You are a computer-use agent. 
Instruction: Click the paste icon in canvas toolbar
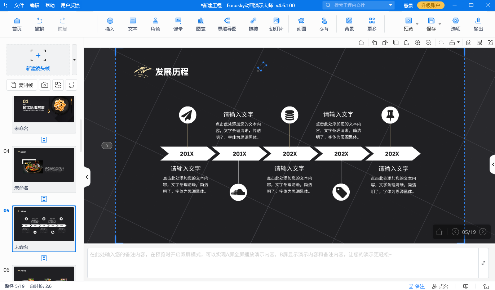click(x=407, y=42)
